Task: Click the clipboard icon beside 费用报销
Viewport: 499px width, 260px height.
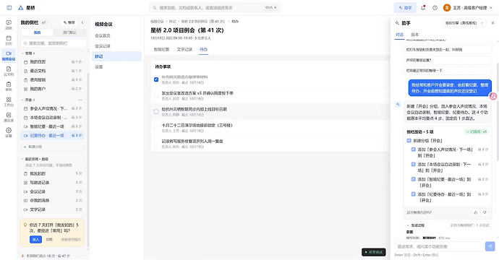Action: click(x=26, y=79)
